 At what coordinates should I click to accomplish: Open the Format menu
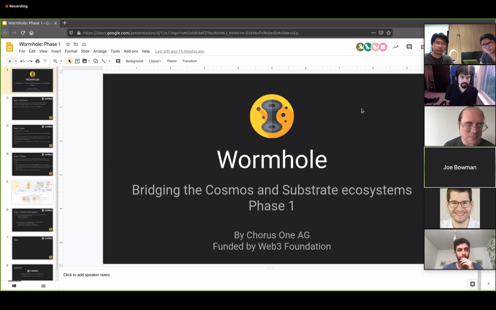[x=71, y=51]
